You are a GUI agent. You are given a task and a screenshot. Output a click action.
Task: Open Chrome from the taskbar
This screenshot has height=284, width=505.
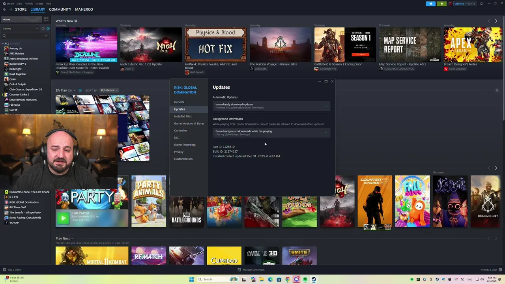click(288, 279)
